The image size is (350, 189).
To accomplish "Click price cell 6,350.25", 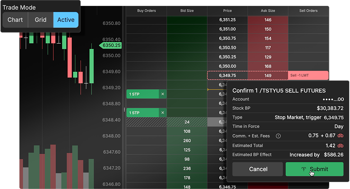I will tap(227, 57).
